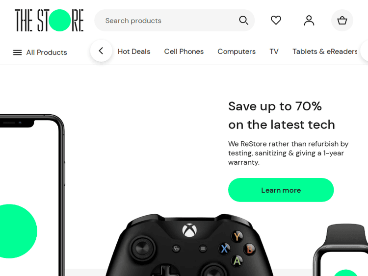
Task: Select the Hot Deals category
Action: click(x=134, y=51)
